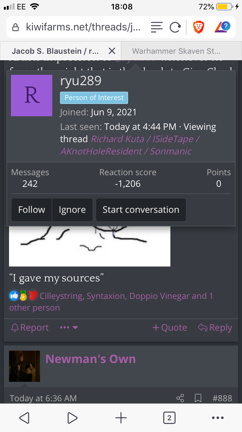This screenshot has width=242, height=432.
Task: Open the tab switcher showing 2 tabs
Action: point(169,418)
